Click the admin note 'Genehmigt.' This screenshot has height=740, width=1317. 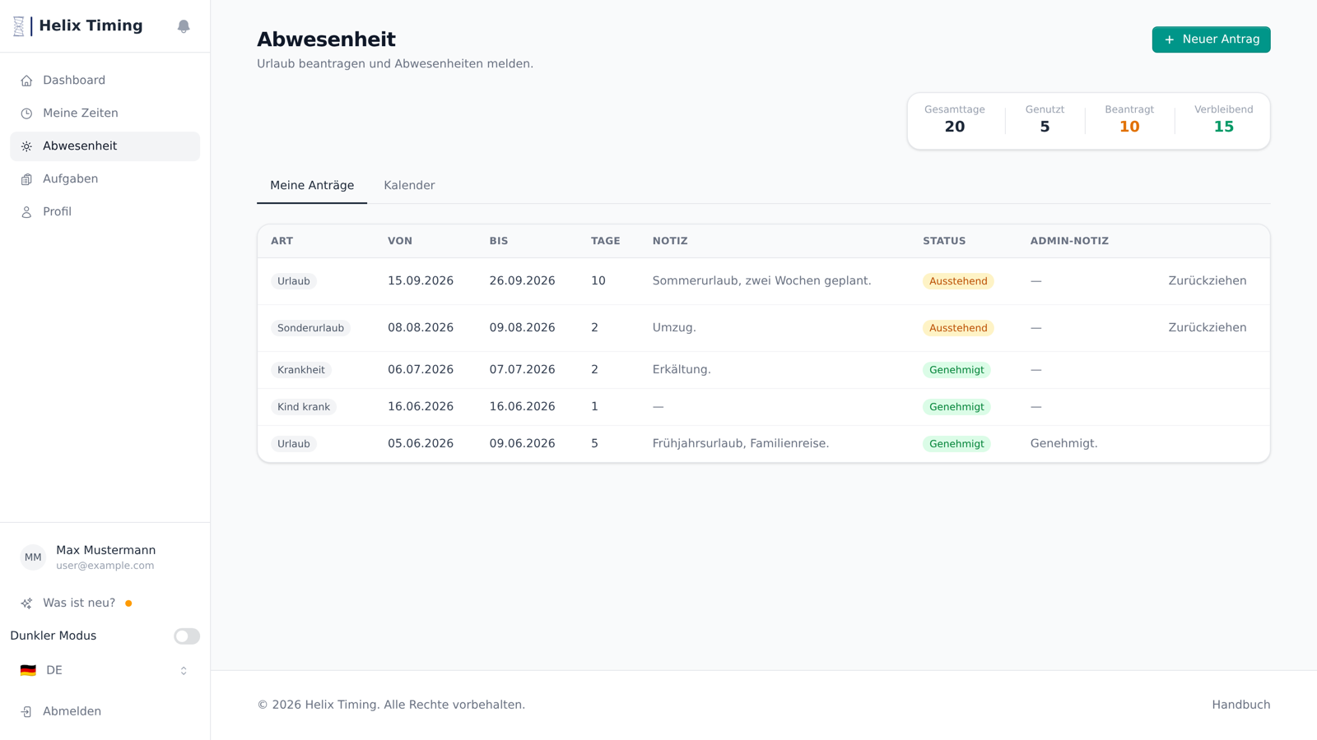click(1063, 444)
